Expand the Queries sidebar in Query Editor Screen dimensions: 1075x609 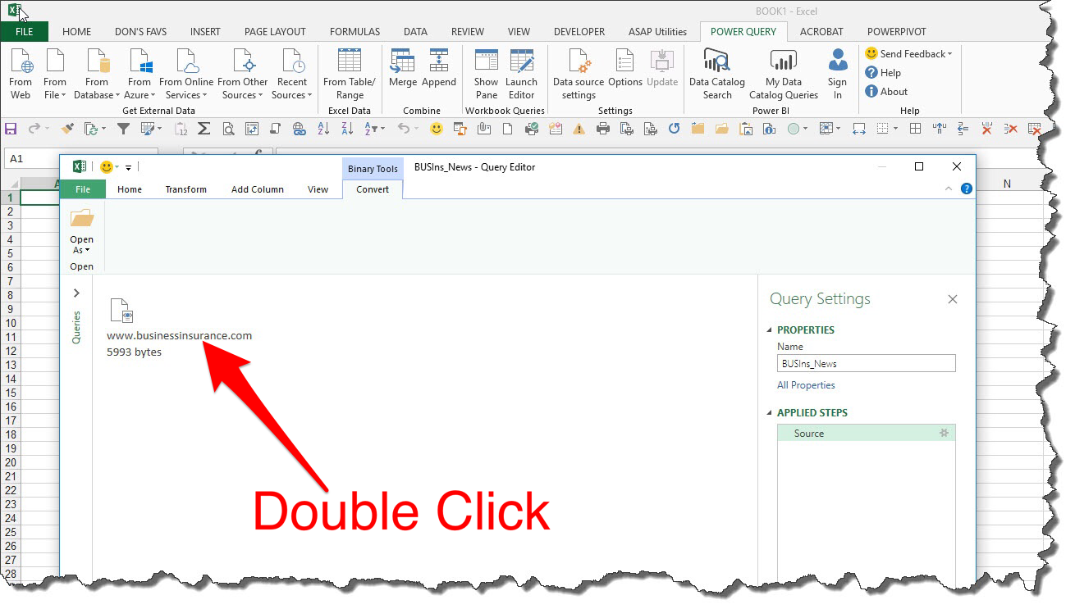point(75,293)
